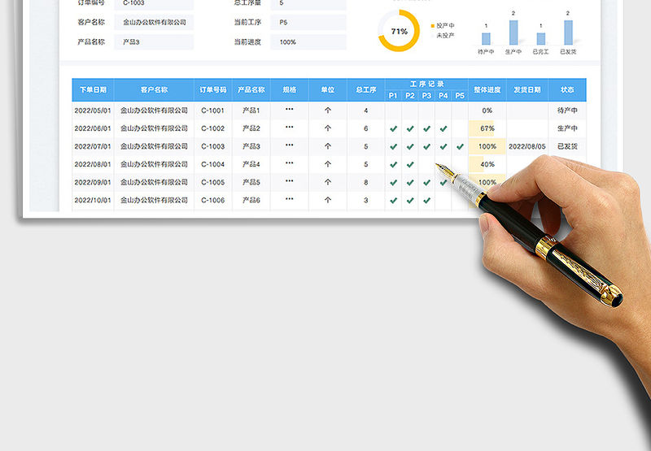
Task: Click the 待产中 bar in the bar chart
Action: [486, 38]
